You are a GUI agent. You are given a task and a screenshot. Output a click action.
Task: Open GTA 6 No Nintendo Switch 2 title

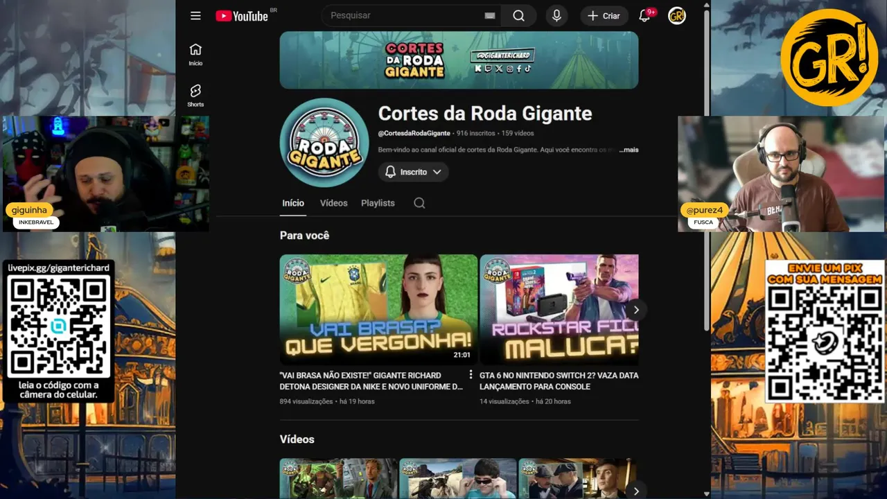[x=559, y=381]
